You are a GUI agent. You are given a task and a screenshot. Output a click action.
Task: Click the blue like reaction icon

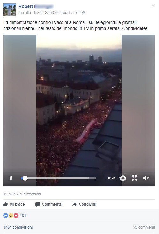click(x=6, y=216)
